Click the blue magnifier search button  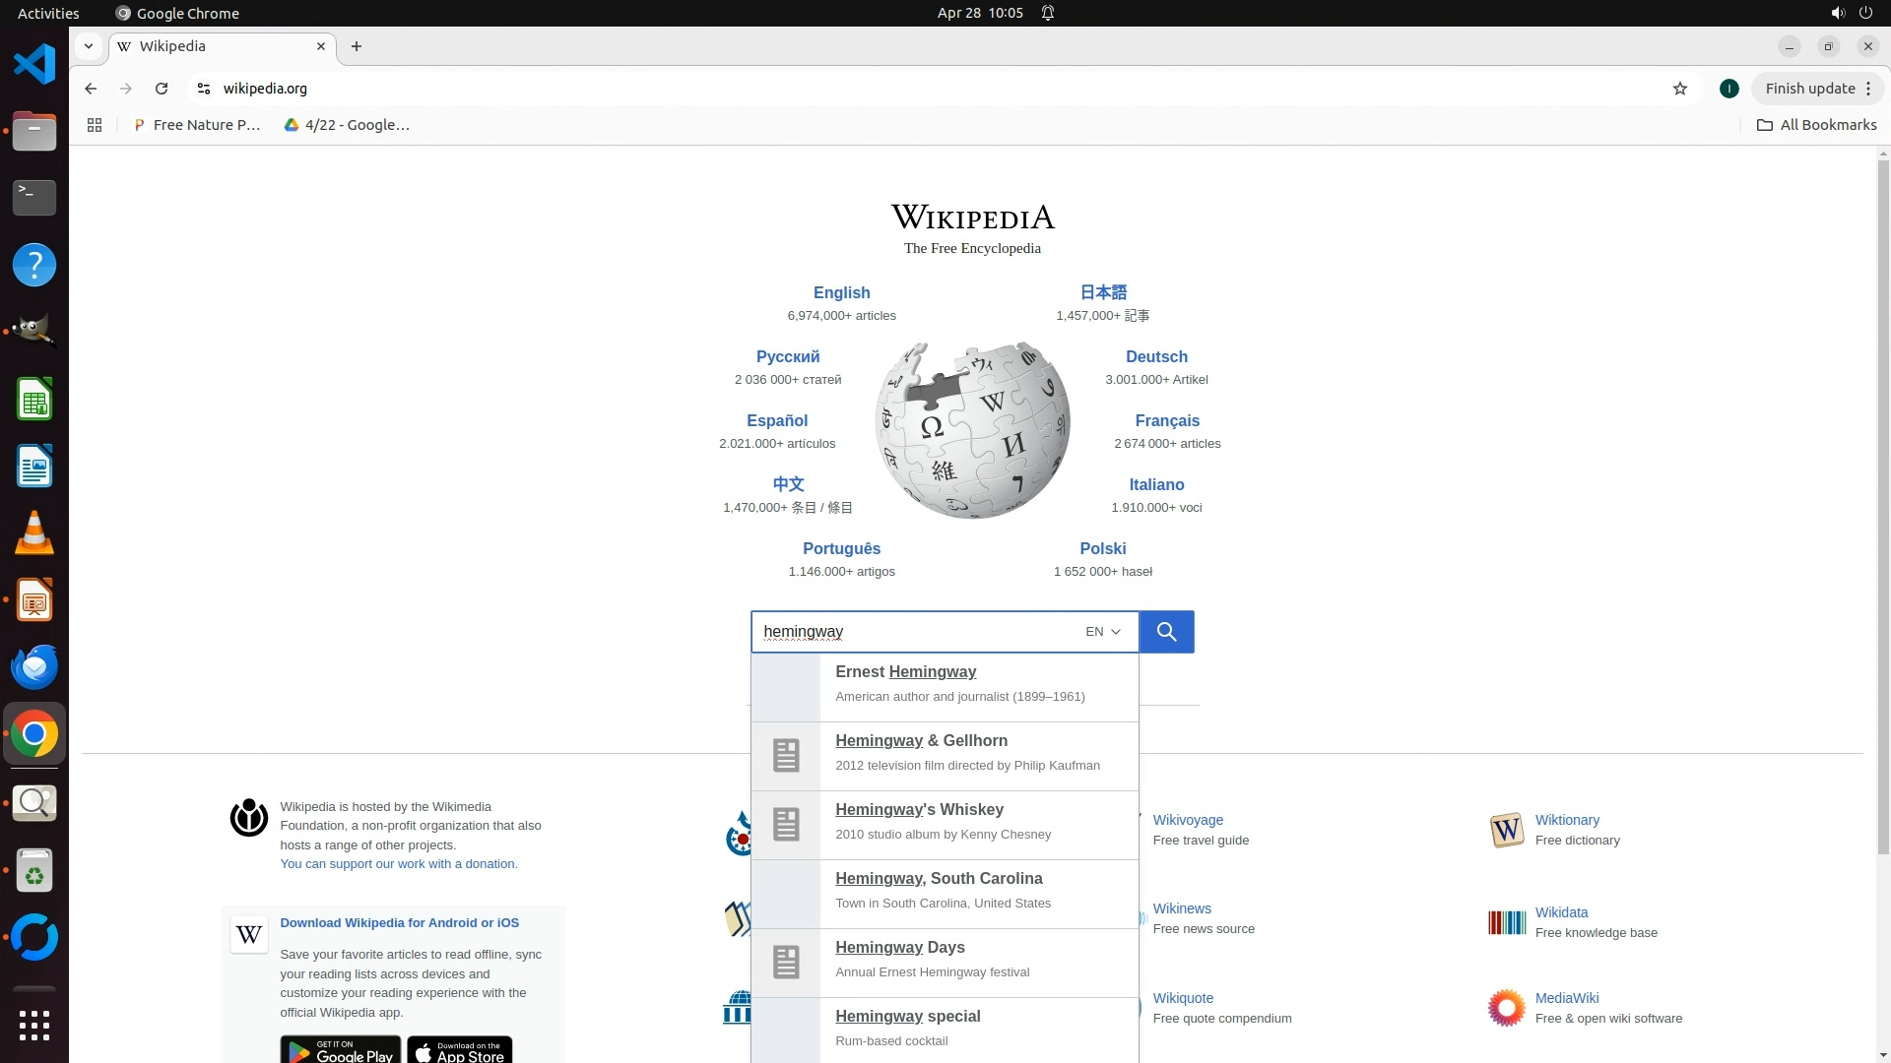pos(1166,632)
